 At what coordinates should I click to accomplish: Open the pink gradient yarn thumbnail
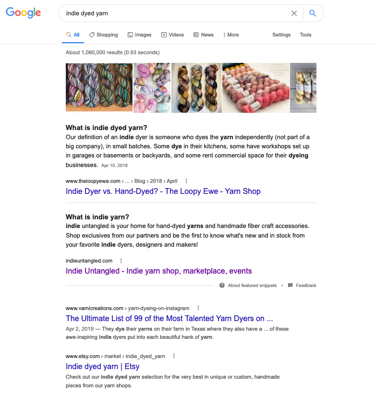click(x=256, y=88)
